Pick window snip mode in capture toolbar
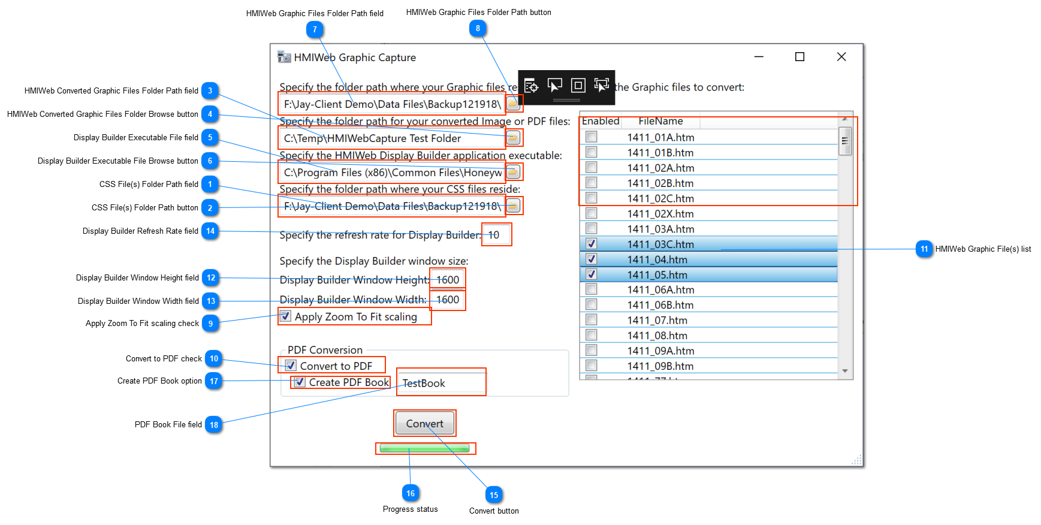This screenshot has width=1041, height=525. click(x=578, y=86)
